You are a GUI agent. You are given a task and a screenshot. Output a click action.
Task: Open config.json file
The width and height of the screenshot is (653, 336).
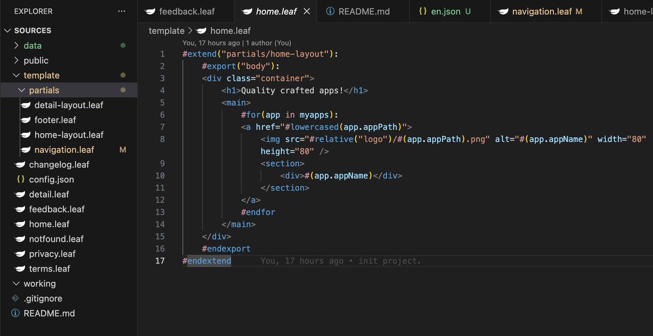coord(52,180)
